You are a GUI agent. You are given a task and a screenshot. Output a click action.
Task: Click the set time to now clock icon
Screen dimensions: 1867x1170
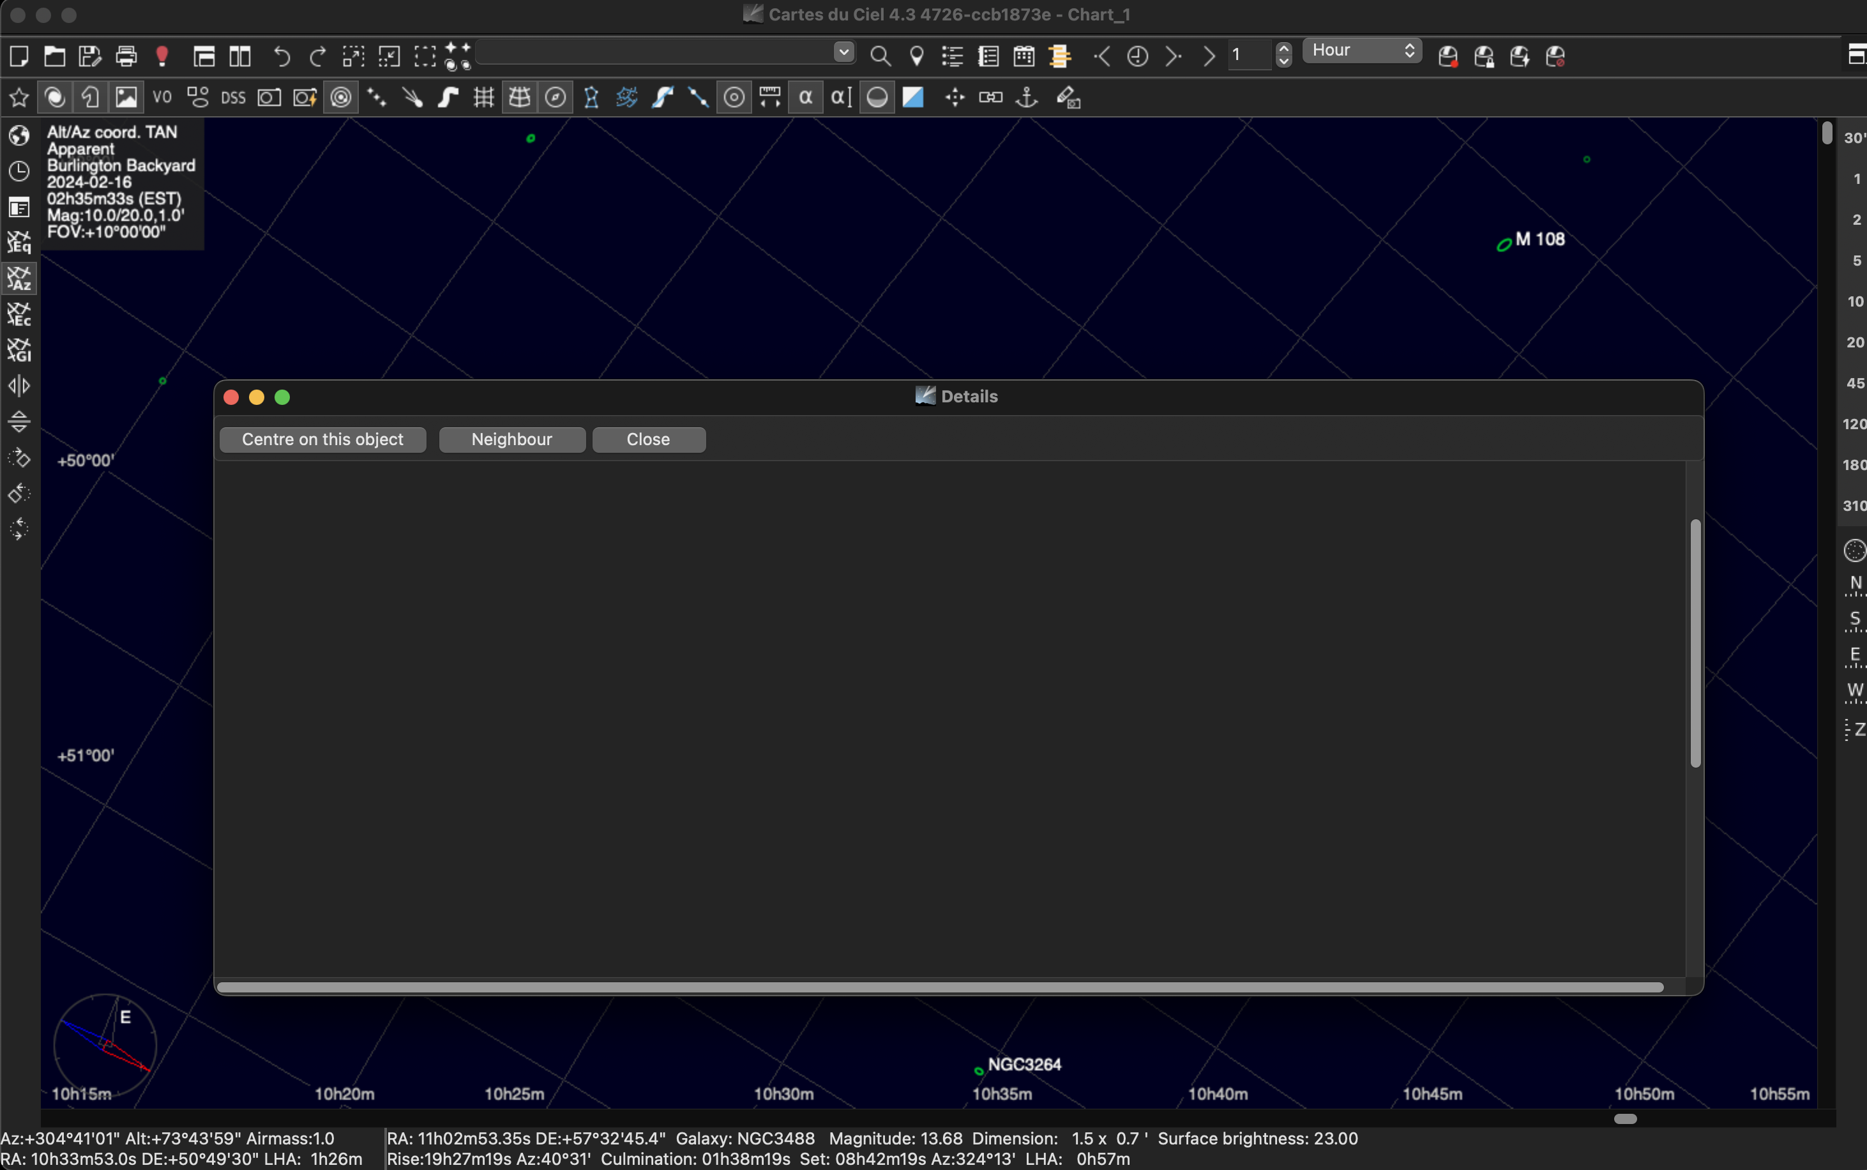1137,56
